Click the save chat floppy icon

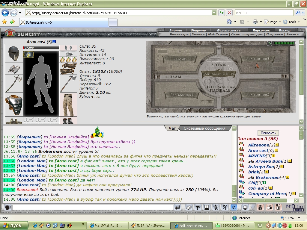[207, 208]
